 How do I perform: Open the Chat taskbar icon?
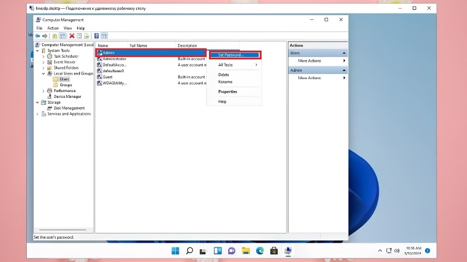click(232, 251)
